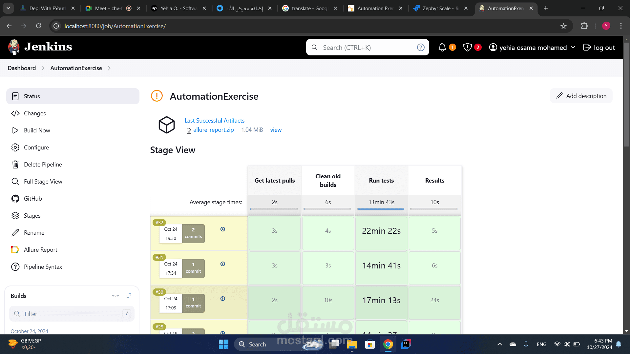Show hidden system tray icons
This screenshot has width=630, height=354.
tap(499, 344)
